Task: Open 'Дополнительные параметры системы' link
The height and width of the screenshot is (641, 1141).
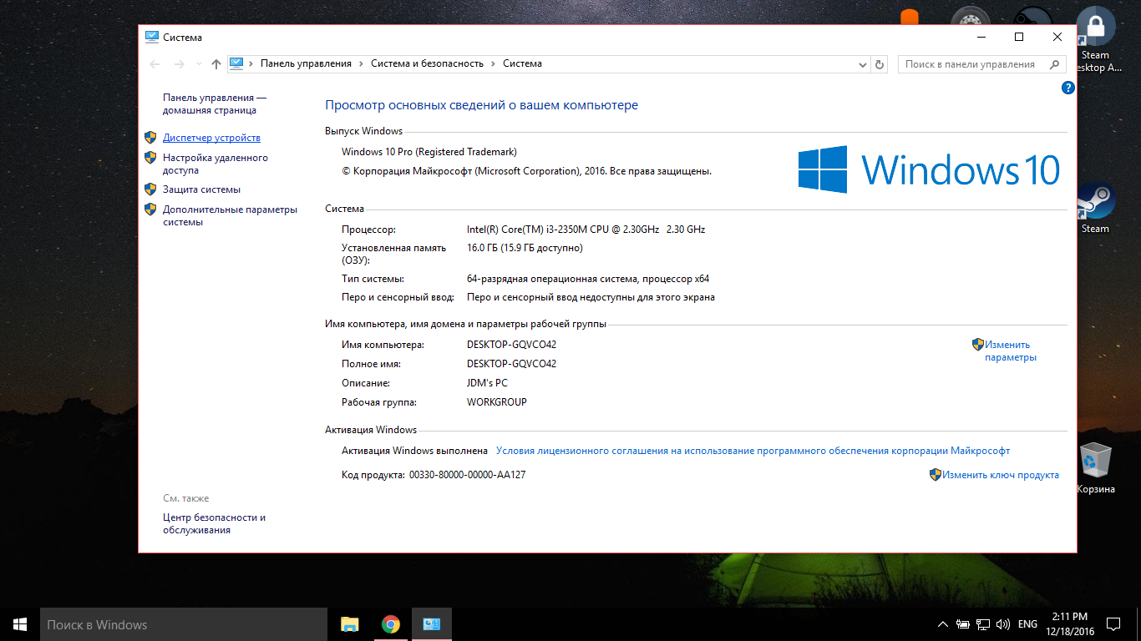Action: pyautogui.click(x=230, y=215)
